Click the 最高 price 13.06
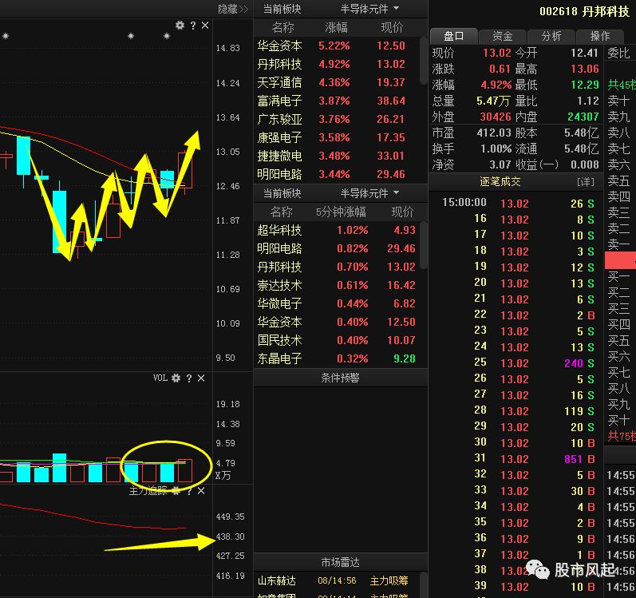This screenshot has height=598, width=636. pyautogui.click(x=584, y=69)
